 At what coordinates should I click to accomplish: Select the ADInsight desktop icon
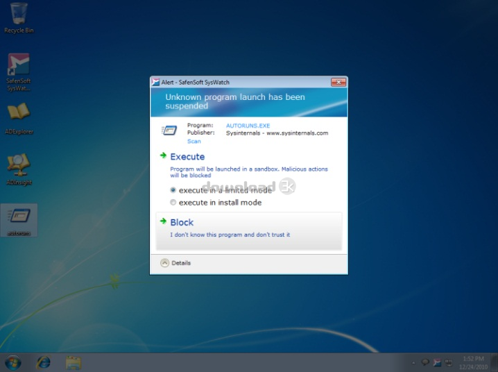19,169
